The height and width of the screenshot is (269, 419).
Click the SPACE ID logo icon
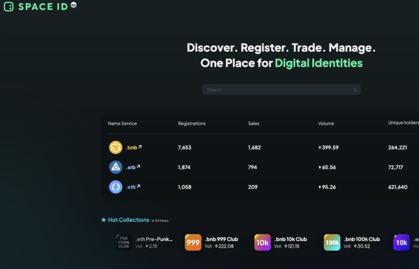click(8, 7)
